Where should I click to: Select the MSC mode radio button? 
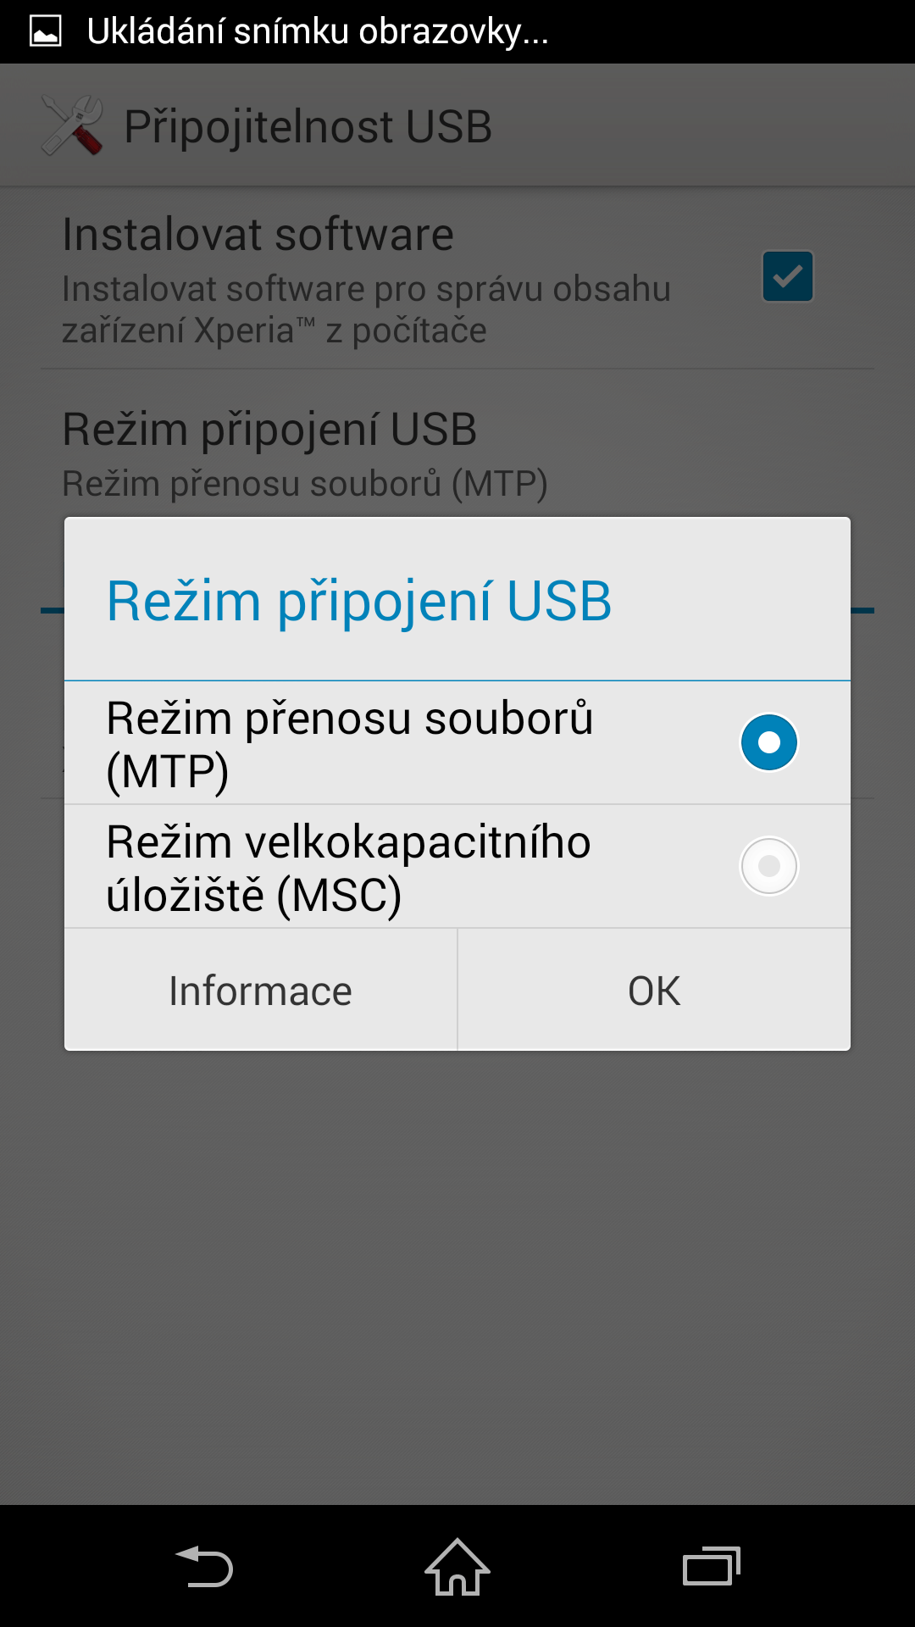pyautogui.click(x=769, y=866)
